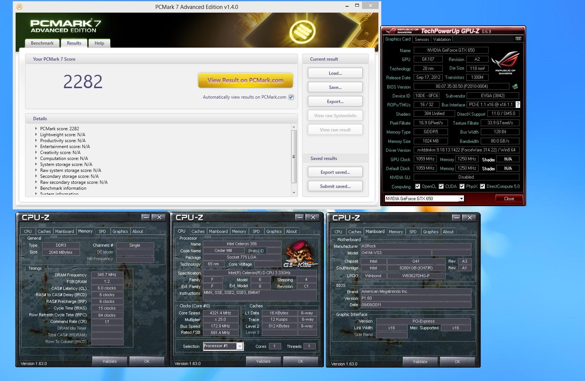The image size is (585, 381).
Task: Toggle automatically view results on PCMark.com
Action: pyautogui.click(x=291, y=97)
